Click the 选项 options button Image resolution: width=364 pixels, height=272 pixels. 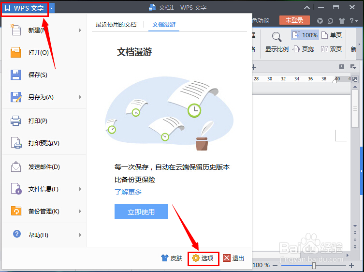coord(203,258)
